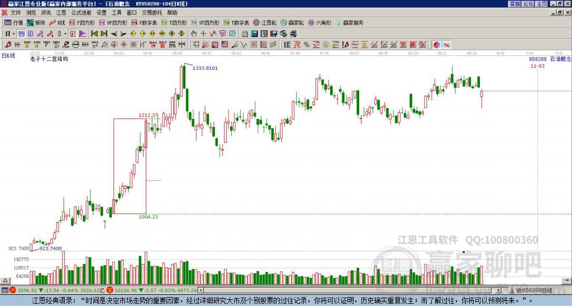Click the 行情 toolbar button

point(14,22)
